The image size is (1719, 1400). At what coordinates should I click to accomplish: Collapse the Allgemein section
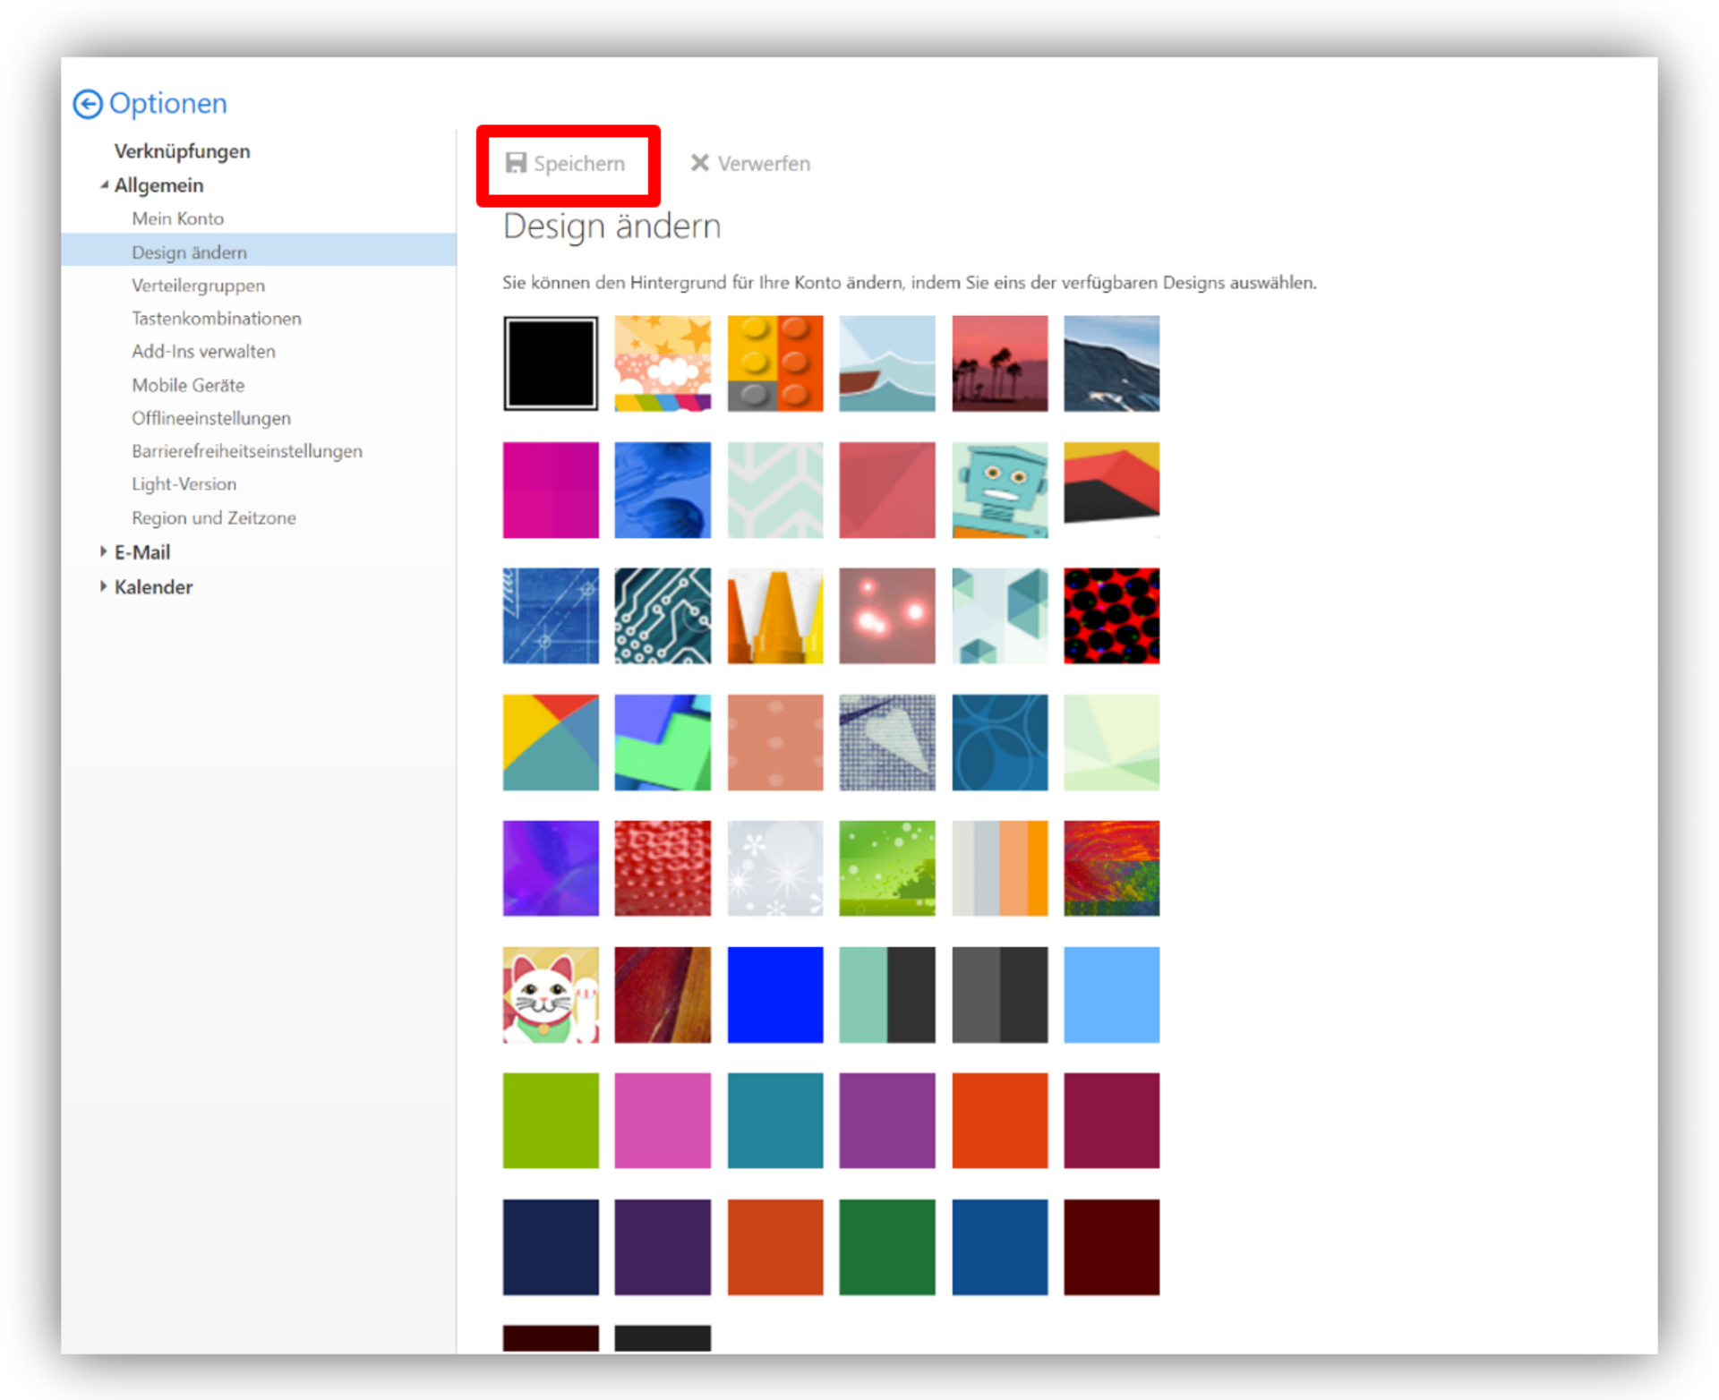tap(104, 185)
